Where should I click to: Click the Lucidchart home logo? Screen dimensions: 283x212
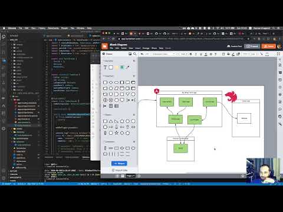(x=105, y=46)
